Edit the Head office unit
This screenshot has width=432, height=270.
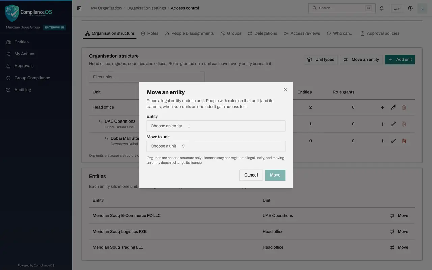pyautogui.click(x=393, y=107)
